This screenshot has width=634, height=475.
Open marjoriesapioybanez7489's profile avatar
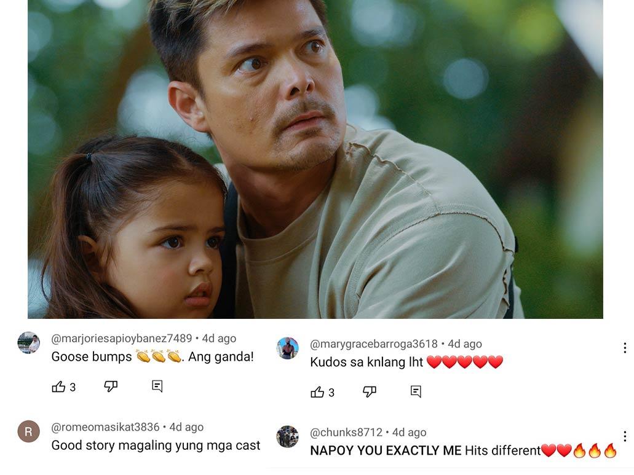(x=29, y=343)
